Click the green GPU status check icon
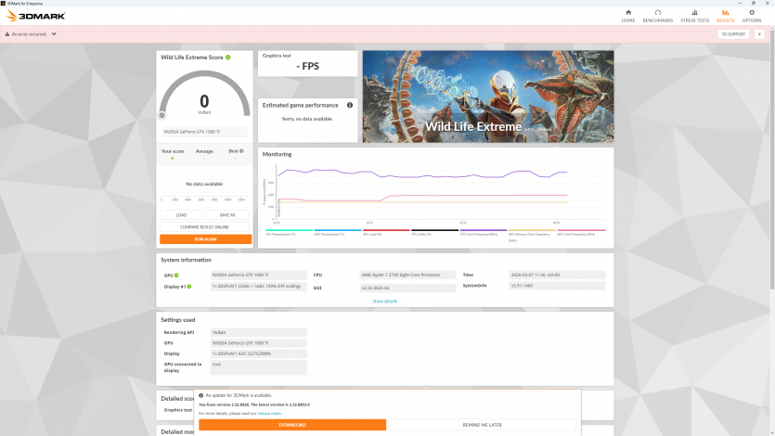 pyautogui.click(x=176, y=276)
